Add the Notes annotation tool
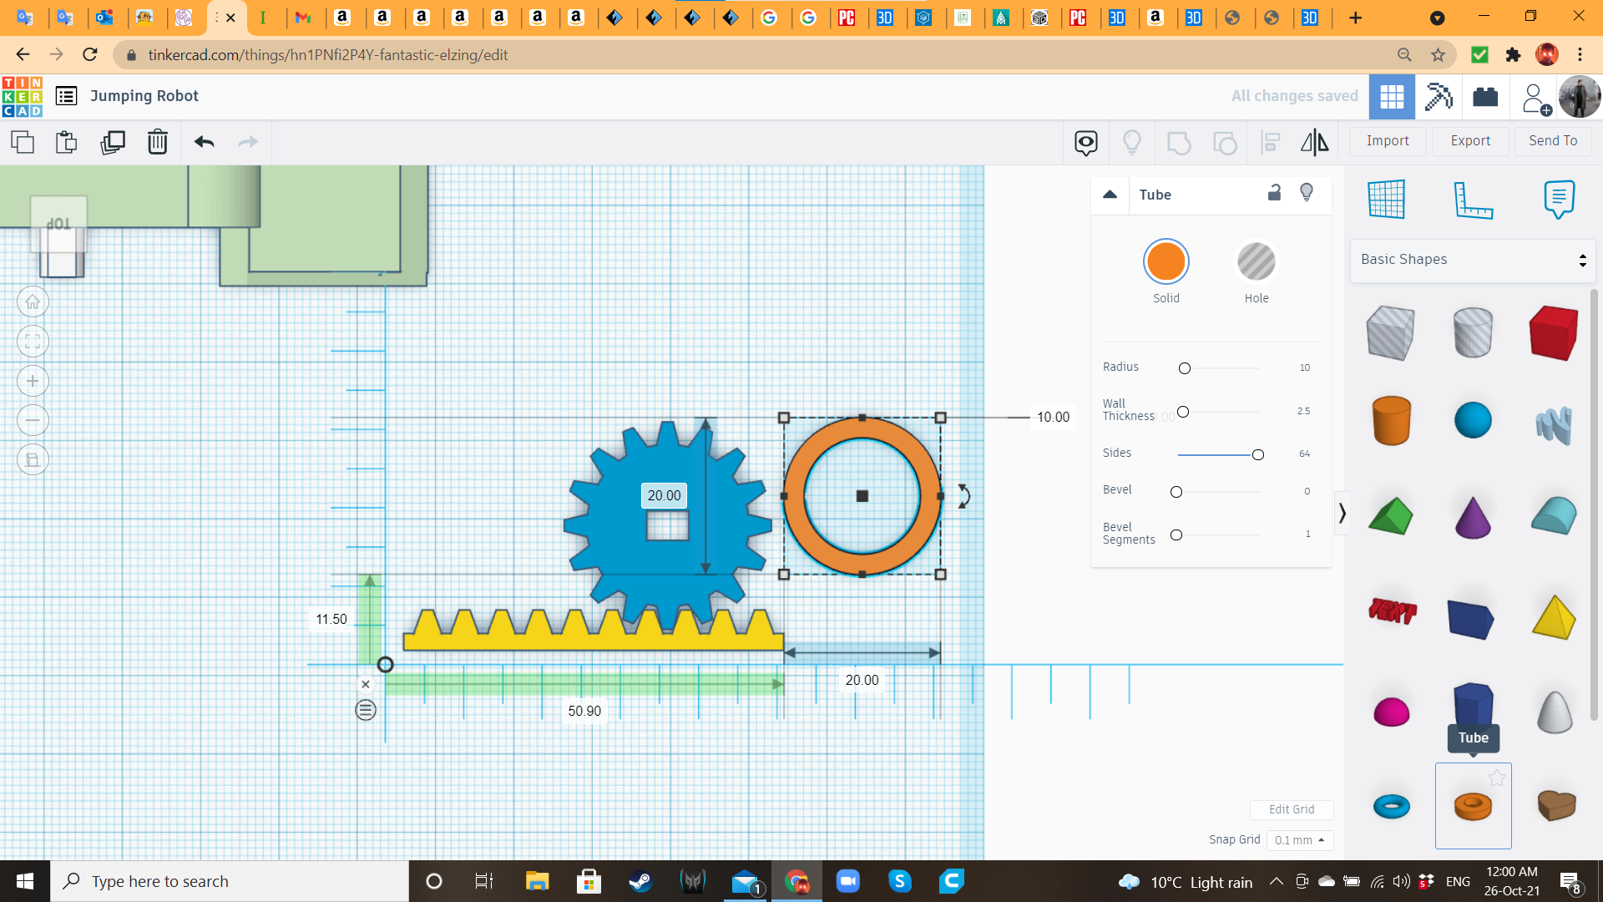Screen dimensions: 1603x902 coord(1559,200)
